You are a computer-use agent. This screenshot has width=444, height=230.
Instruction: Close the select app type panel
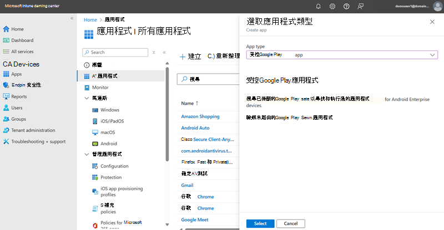432,22
